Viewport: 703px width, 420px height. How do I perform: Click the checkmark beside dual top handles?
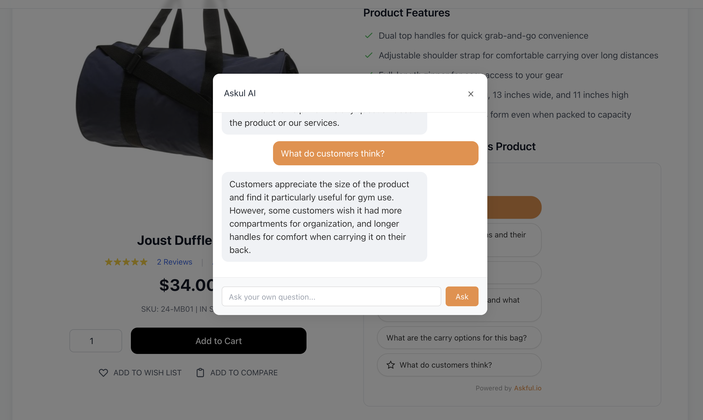click(369, 36)
